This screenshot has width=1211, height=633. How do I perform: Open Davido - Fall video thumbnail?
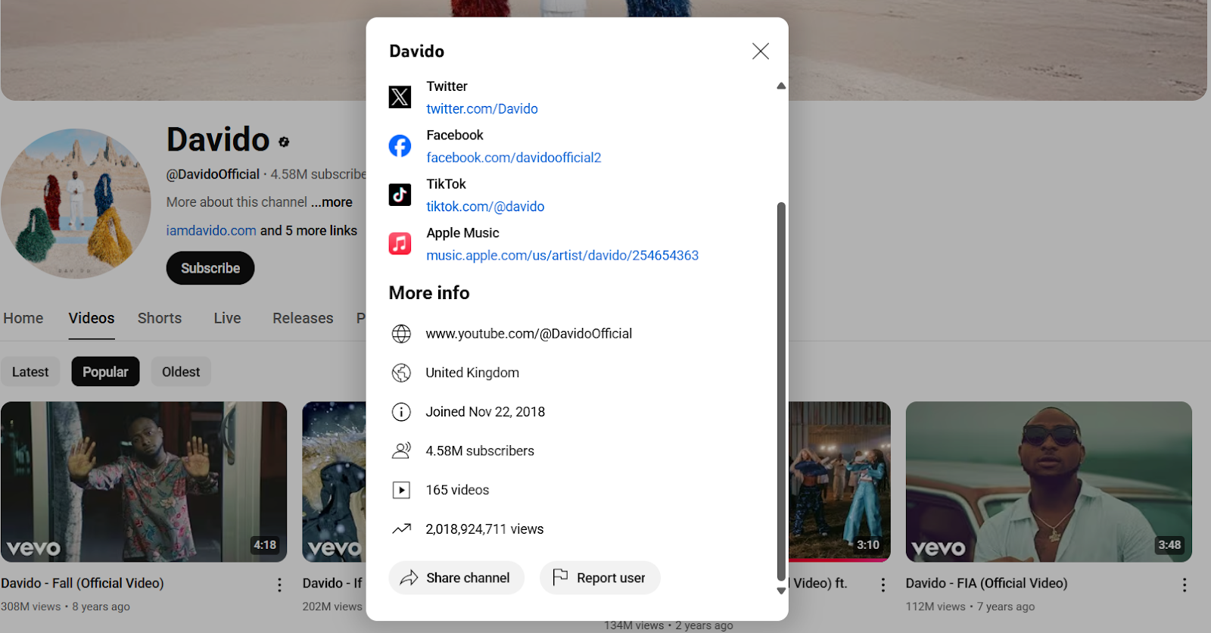pyautogui.click(x=144, y=482)
